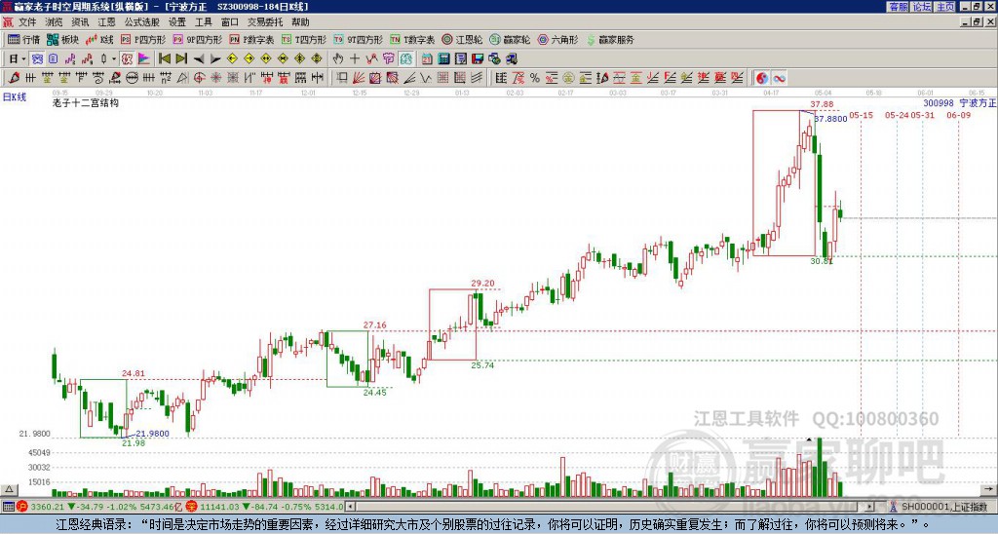Click the 11141.03 index value

click(220, 507)
